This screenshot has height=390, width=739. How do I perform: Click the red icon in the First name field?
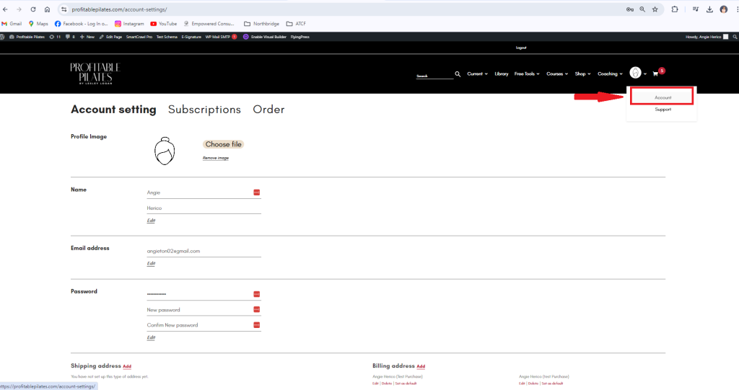[x=256, y=192]
